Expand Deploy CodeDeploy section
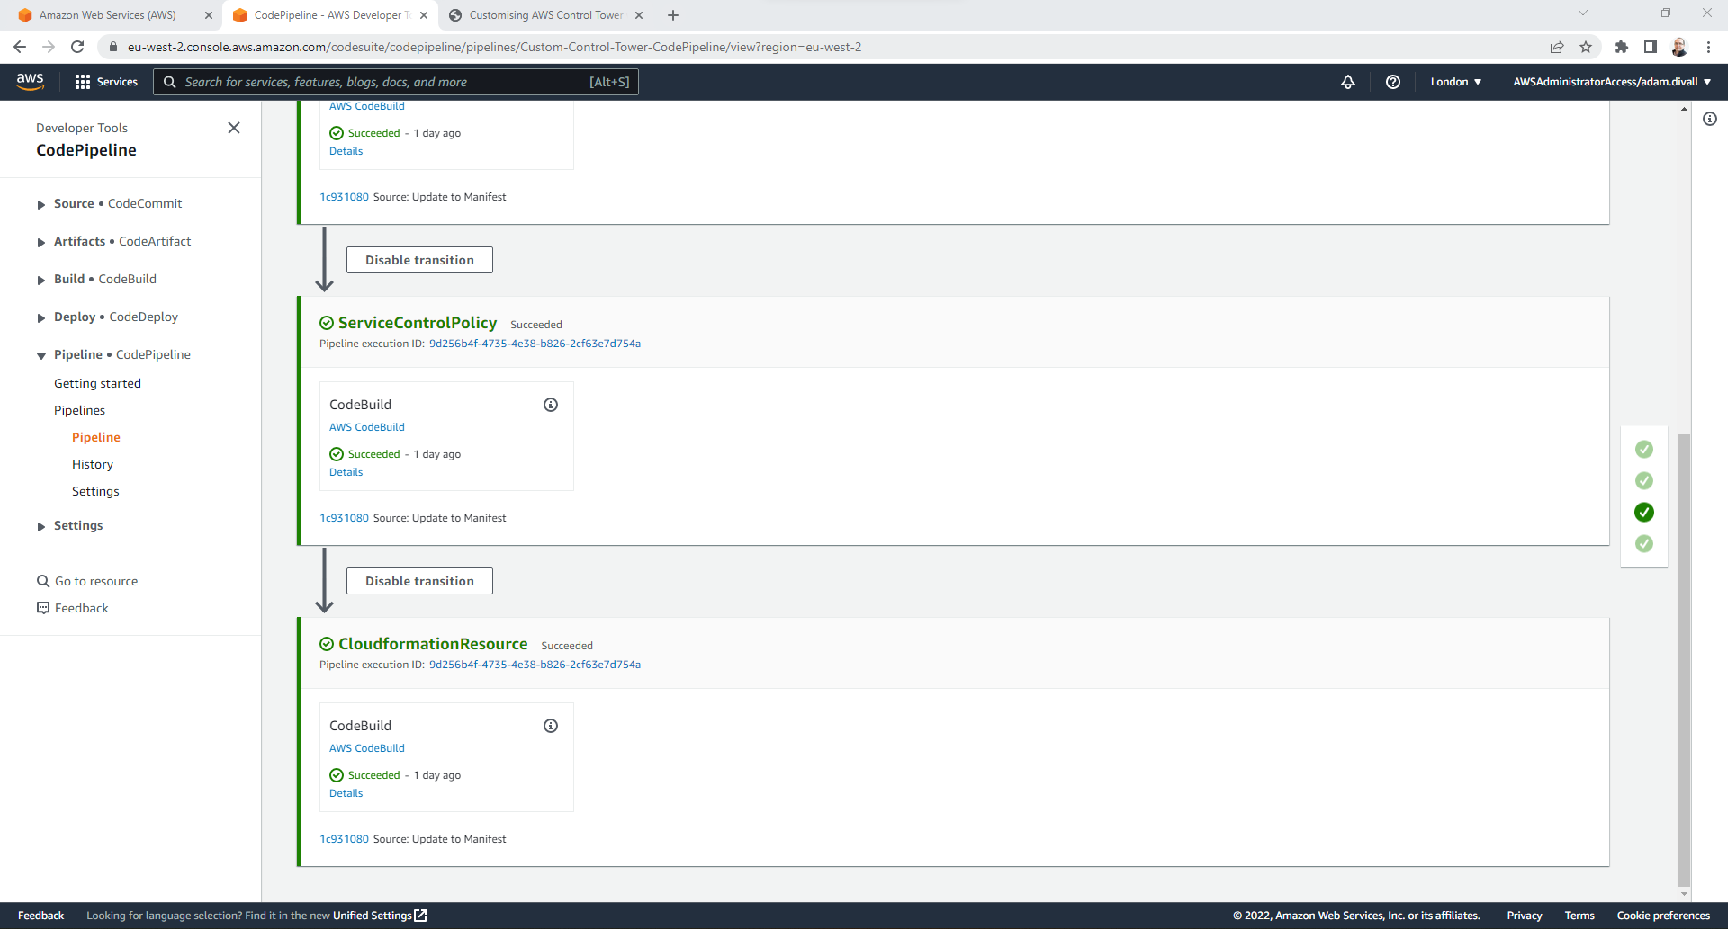This screenshot has height=929, width=1728. [x=40, y=318]
